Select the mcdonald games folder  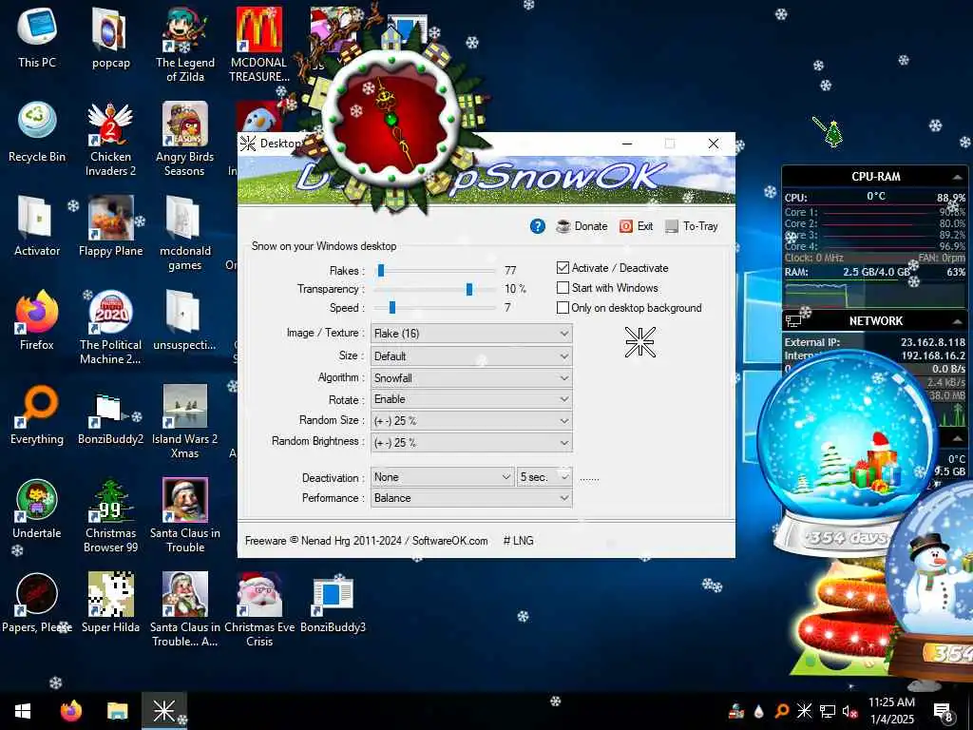[185, 232]
